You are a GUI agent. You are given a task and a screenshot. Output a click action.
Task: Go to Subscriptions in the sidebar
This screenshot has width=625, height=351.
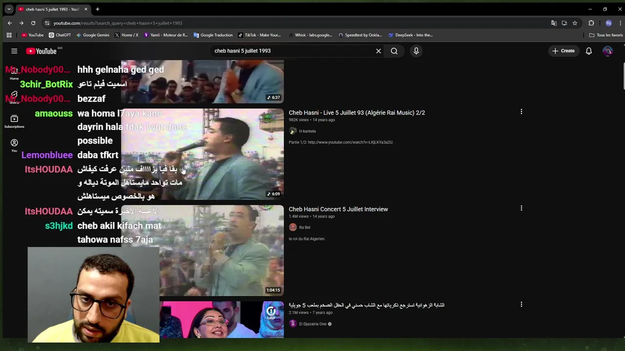(x=14, y=121)
